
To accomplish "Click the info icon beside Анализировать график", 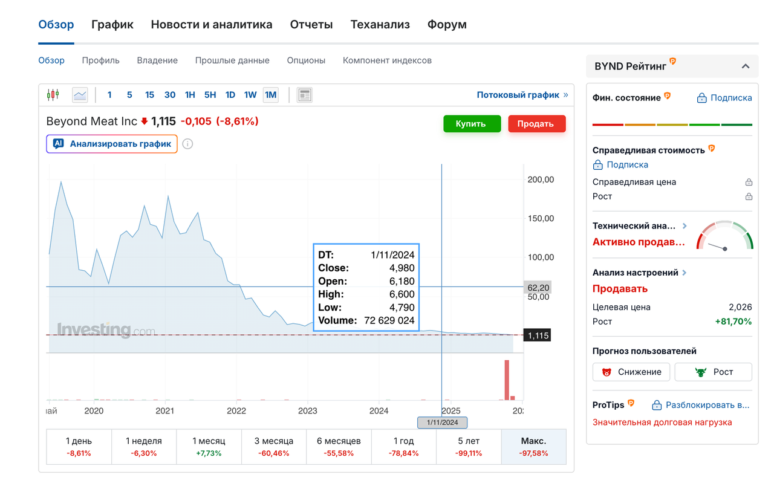I will pyautogui.click(x=187, y=144).
